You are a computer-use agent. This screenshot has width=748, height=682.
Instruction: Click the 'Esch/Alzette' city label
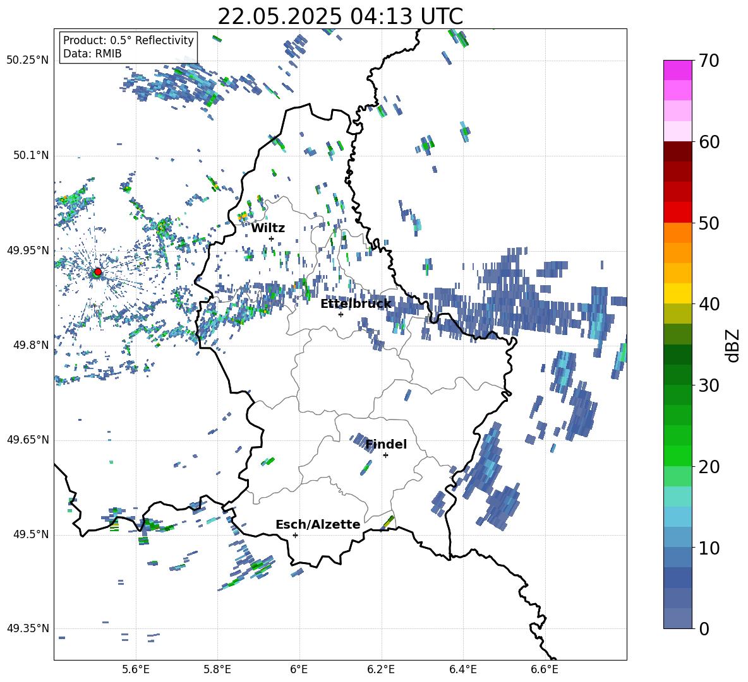318,524
